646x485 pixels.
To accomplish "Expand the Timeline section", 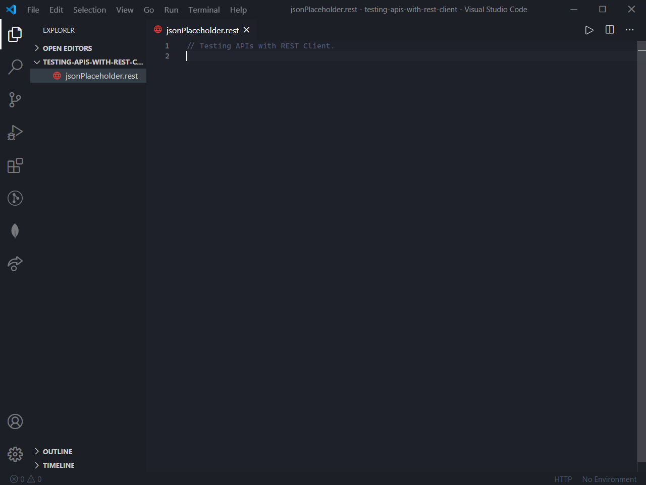I will pos(59,465).
